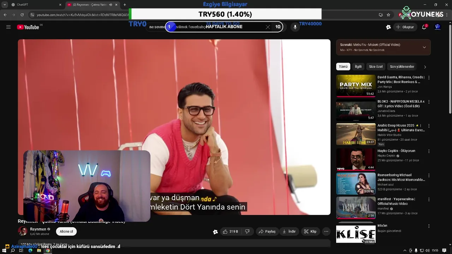The image size is (452, 254).
Task: Click the sparkle Ask icon left of like
Action: point(215,232)
